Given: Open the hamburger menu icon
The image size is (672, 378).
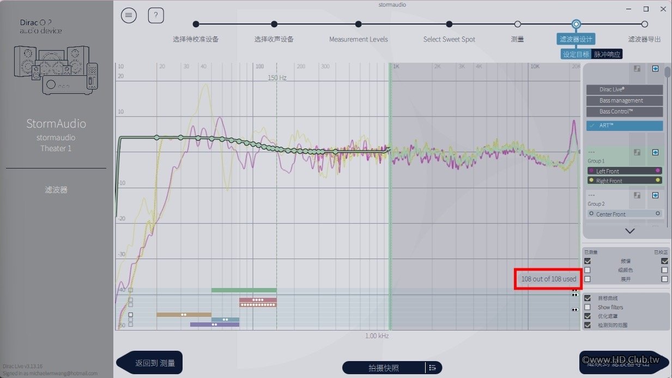Looking at the screenshot, I should (129, 15).
